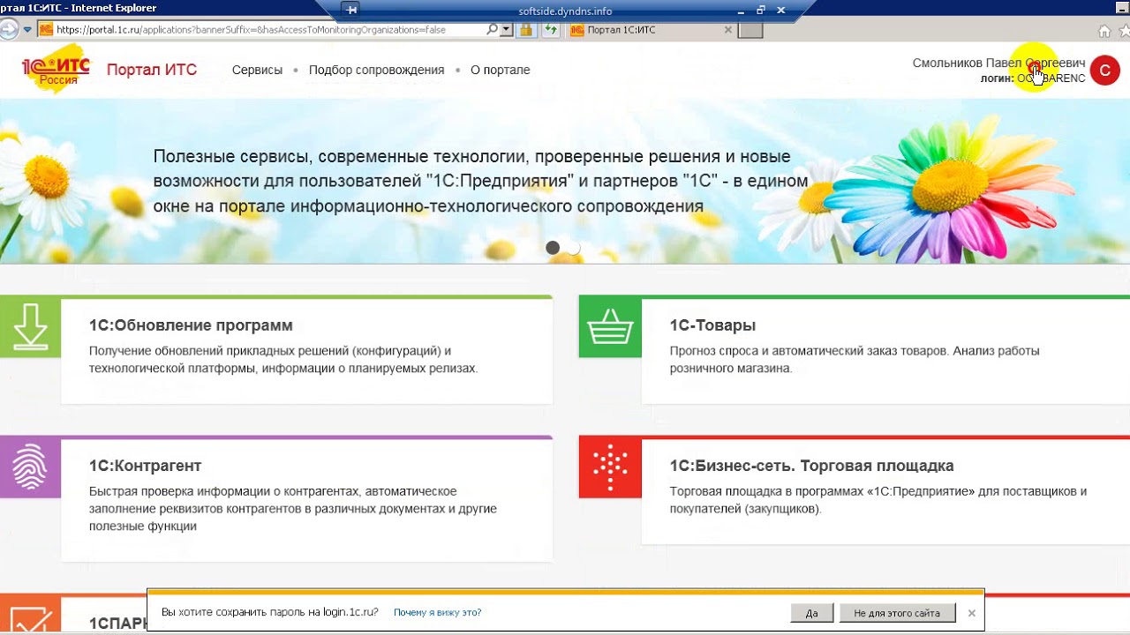Click the 1С:ИТС Россия logo
Viewport: 1130px width, 635px height.
(56, 70)
